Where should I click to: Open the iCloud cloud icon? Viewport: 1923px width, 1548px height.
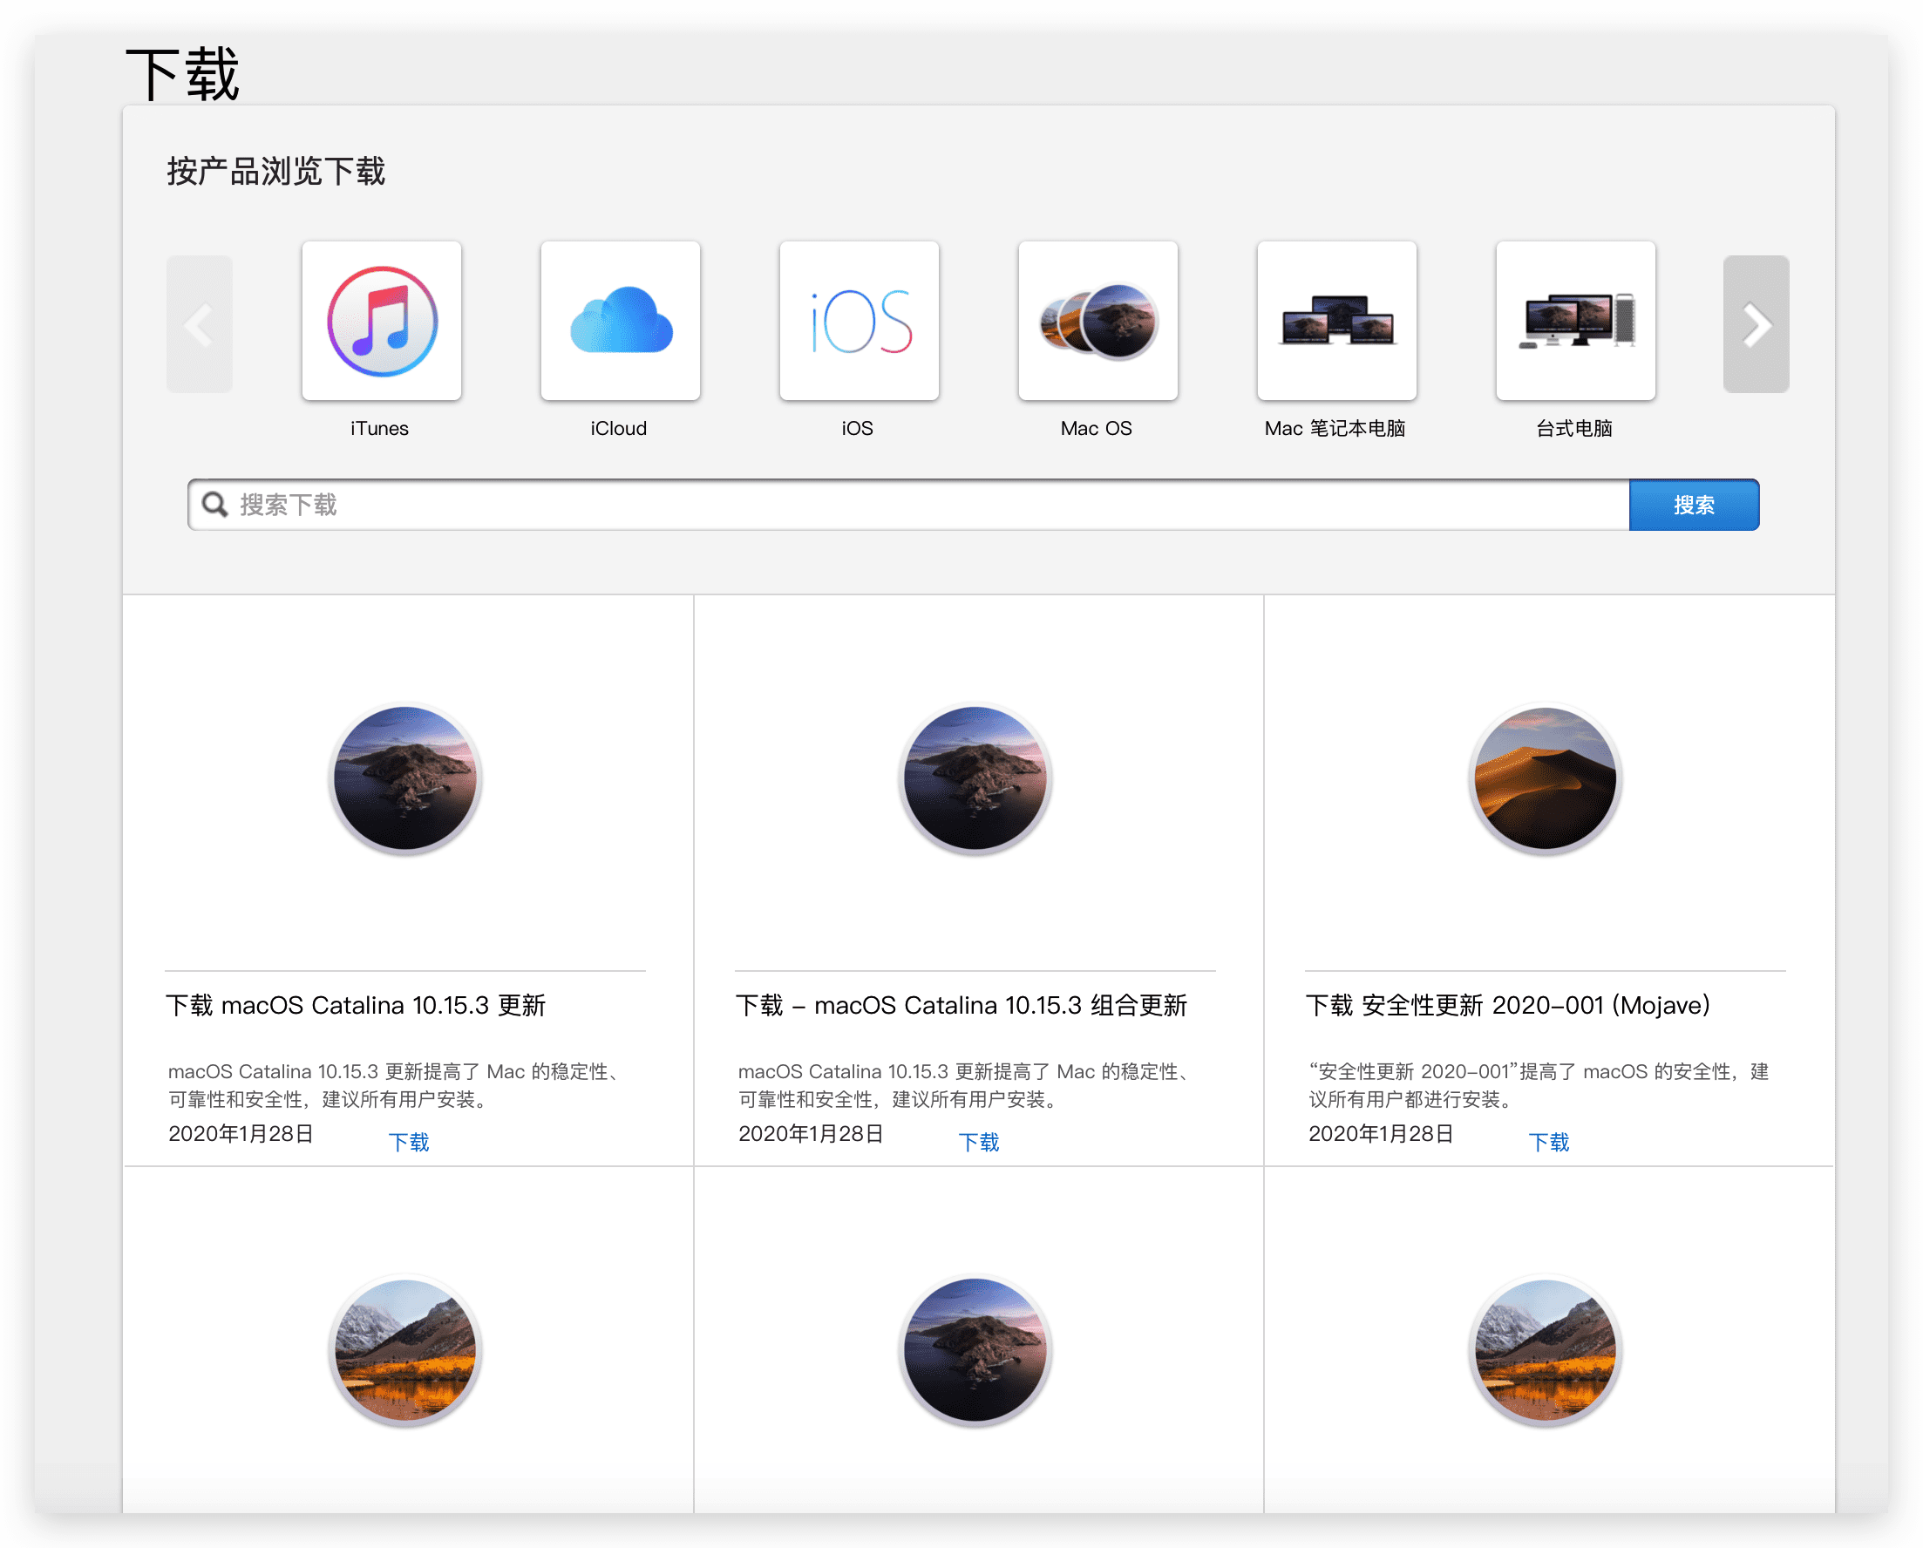[x=621, y=321]
